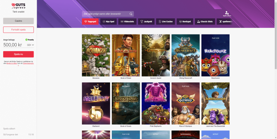Open the Bordspel category
The width and height of the screenshot is (277, 139).
tap(185, 21)
